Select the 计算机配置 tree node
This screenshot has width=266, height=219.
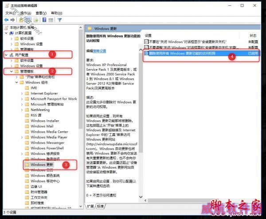[23, 33]
